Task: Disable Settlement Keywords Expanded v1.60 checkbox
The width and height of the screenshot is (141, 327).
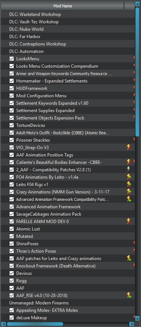Action: (12, 103)
